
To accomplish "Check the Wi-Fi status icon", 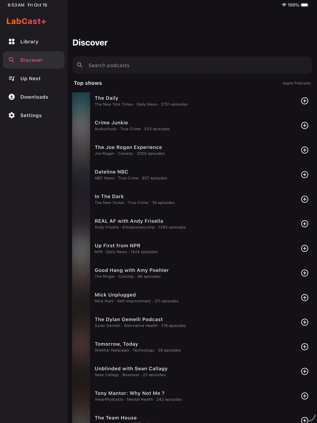I will tap(284, 5).
